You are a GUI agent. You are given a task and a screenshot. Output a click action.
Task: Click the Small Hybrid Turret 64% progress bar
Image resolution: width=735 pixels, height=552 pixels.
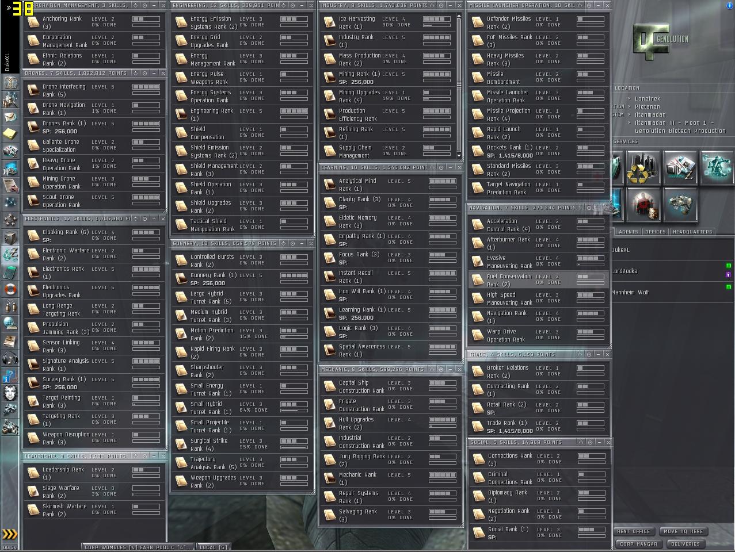pos(294,410)
